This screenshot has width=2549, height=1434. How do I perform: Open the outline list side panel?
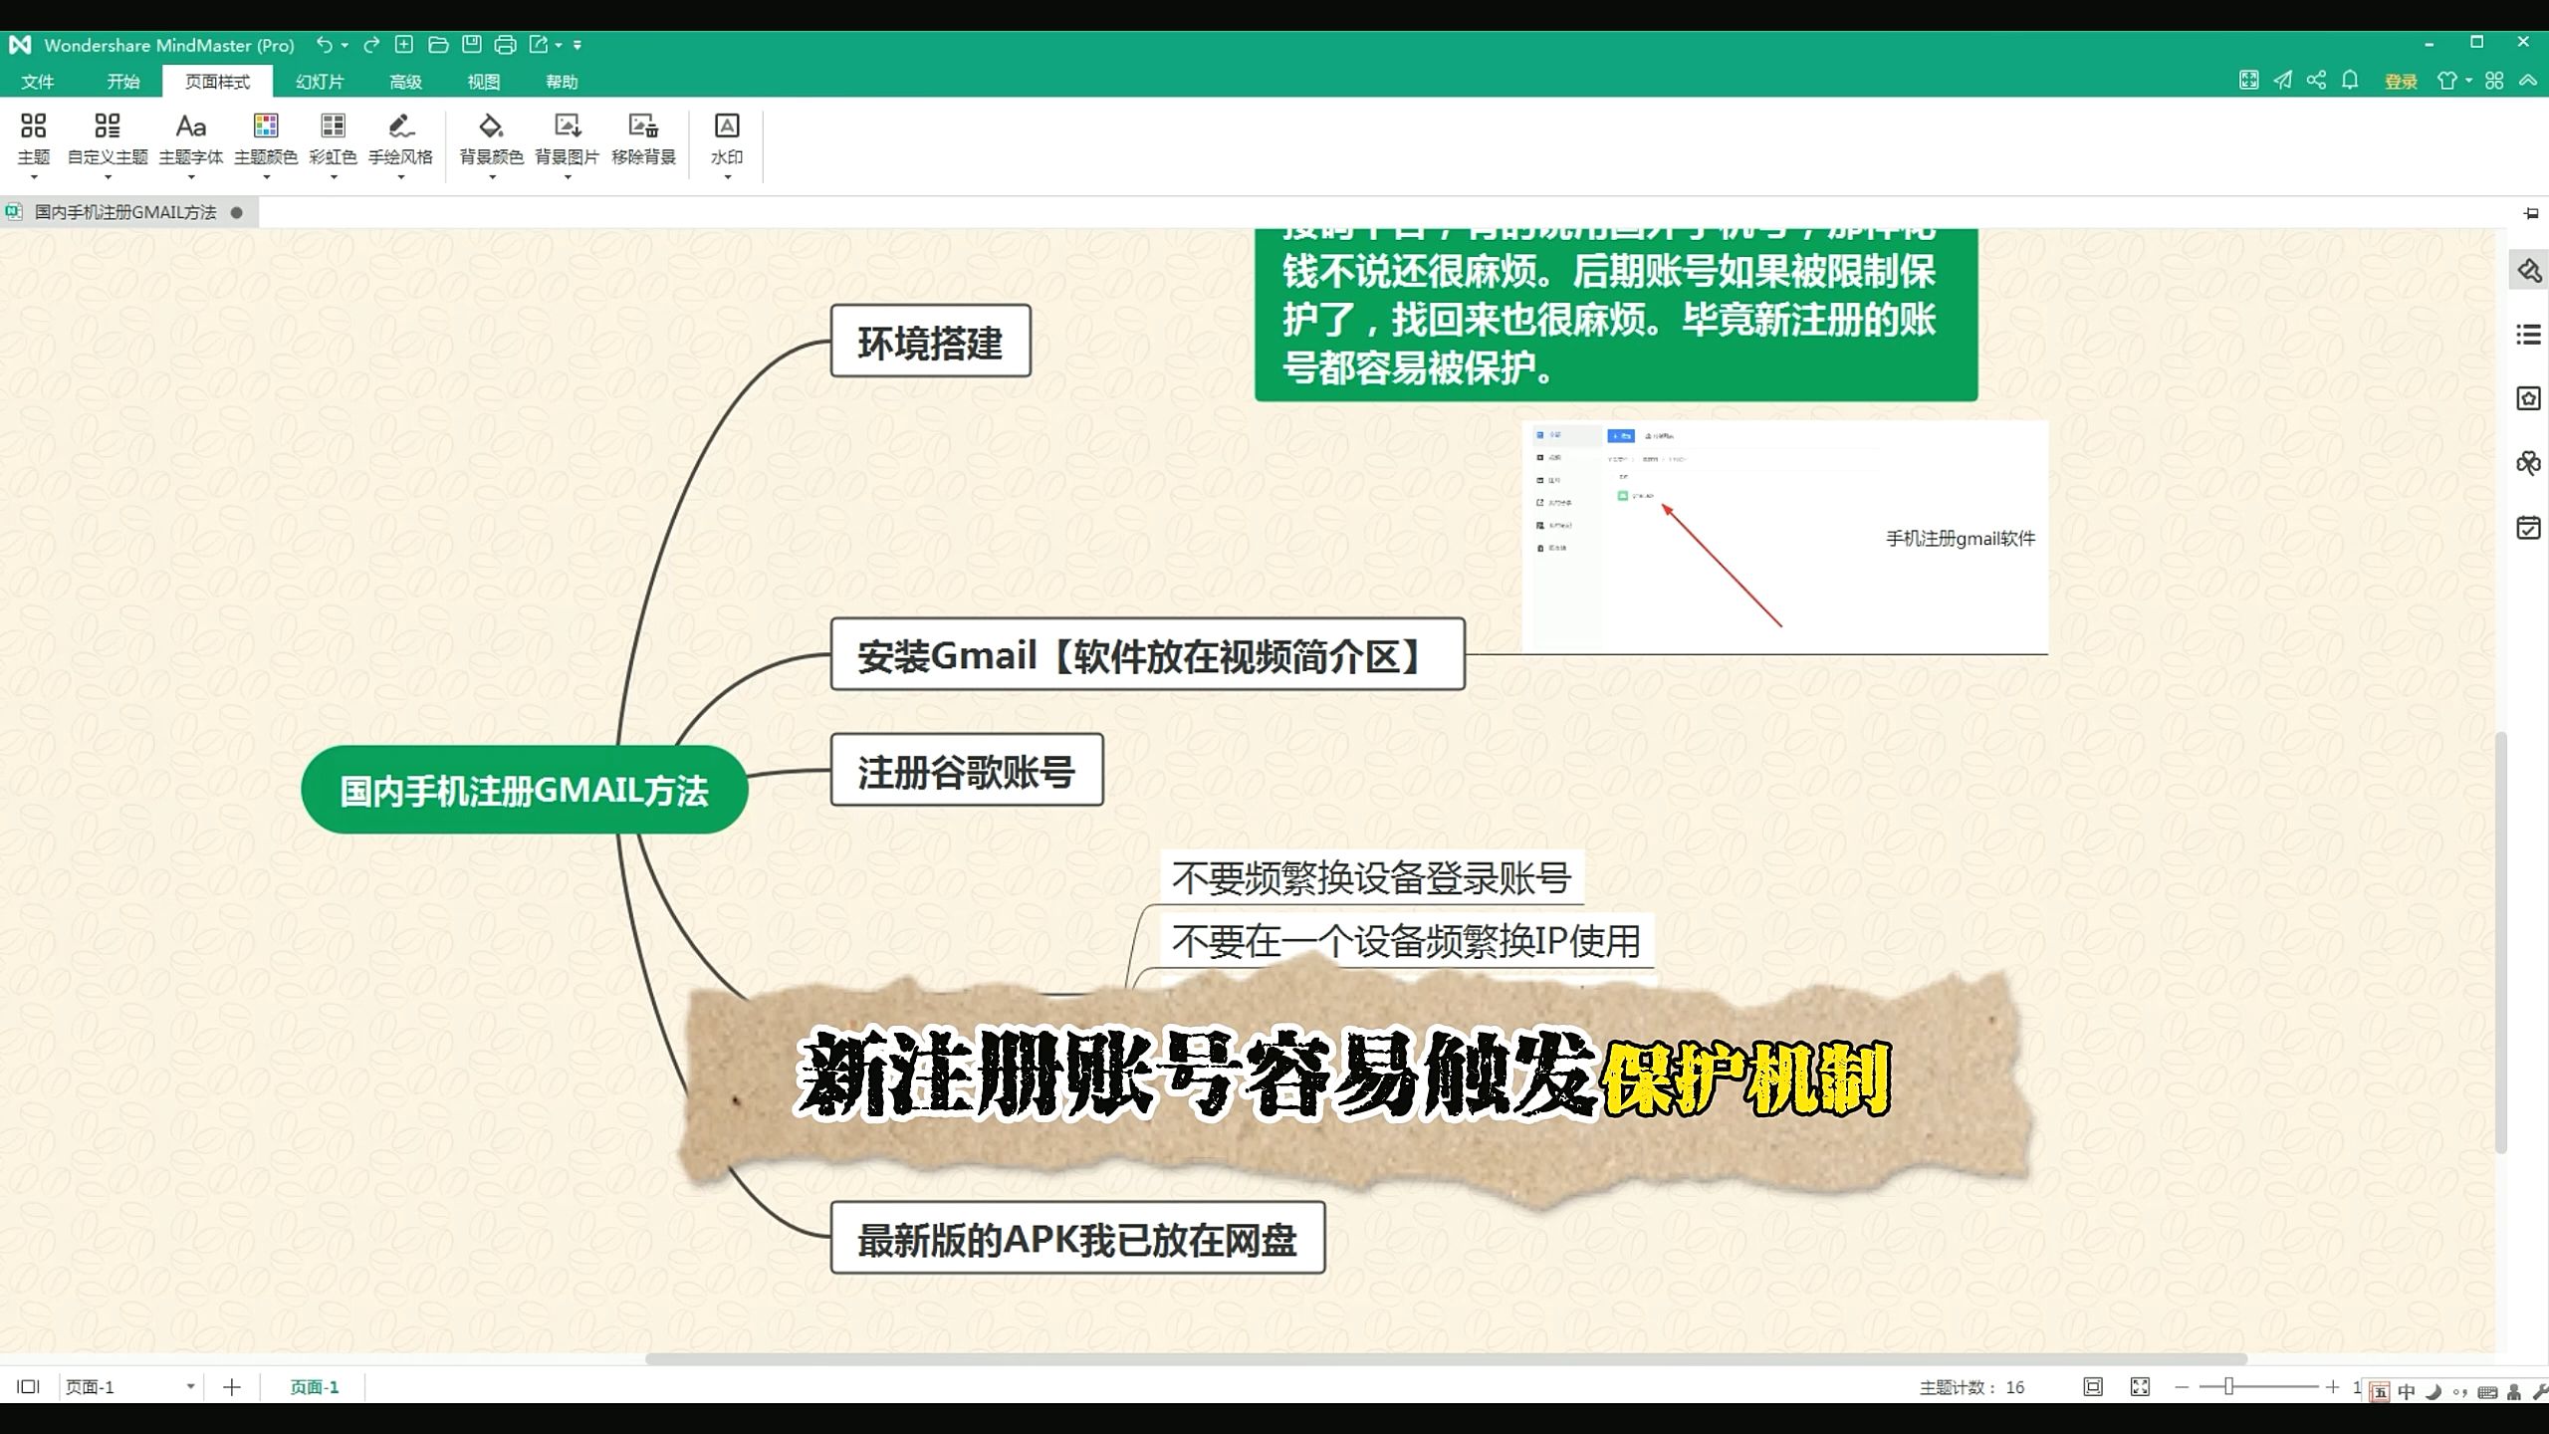(2529, 335)
